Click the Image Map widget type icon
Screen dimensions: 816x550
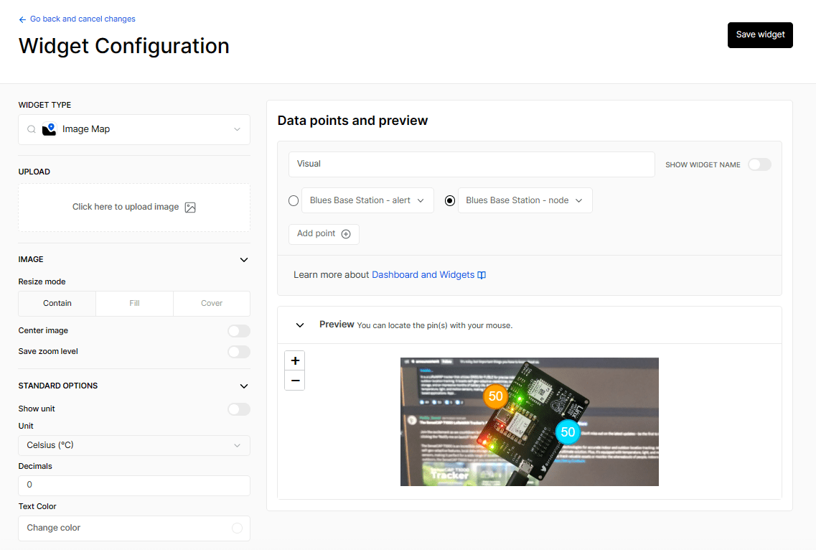coord(49,129)
